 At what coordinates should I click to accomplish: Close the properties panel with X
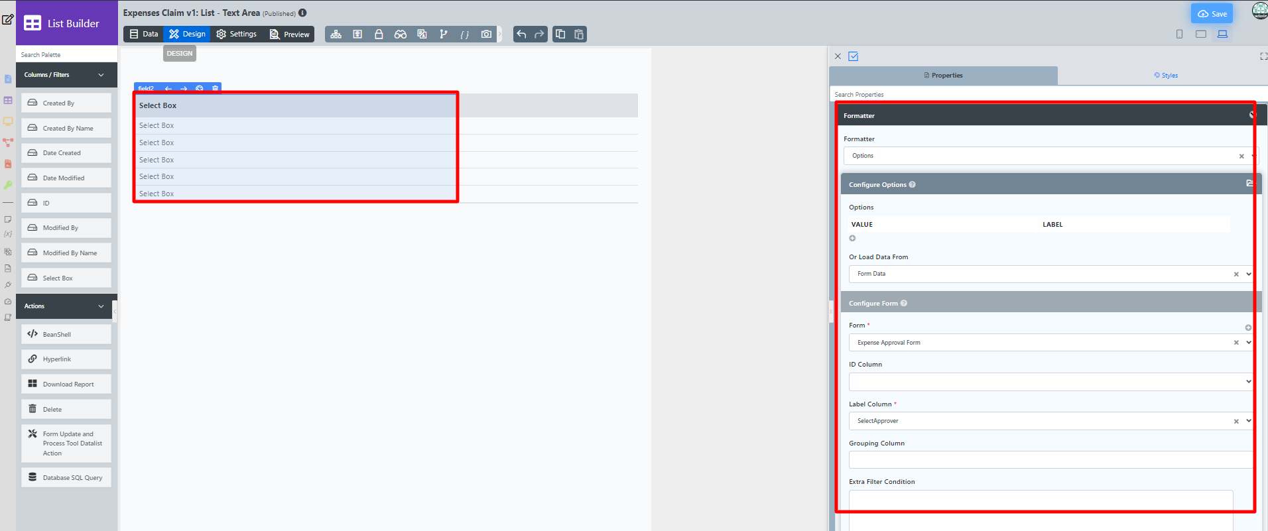point(838,56)
